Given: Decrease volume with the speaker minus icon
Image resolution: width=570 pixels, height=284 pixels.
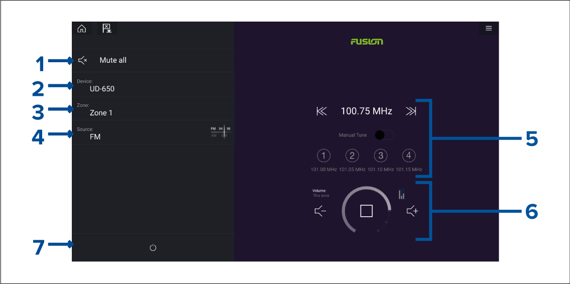Looking at the screenshot, I should pyautogui.click(x=320, y=211).
